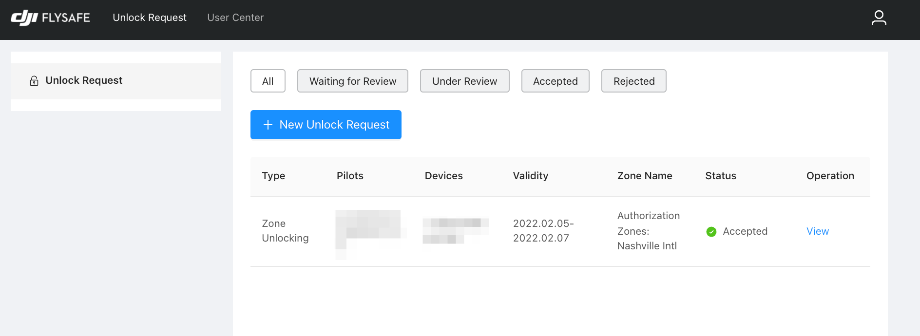Show All unlock requests filter

point(268,81)
